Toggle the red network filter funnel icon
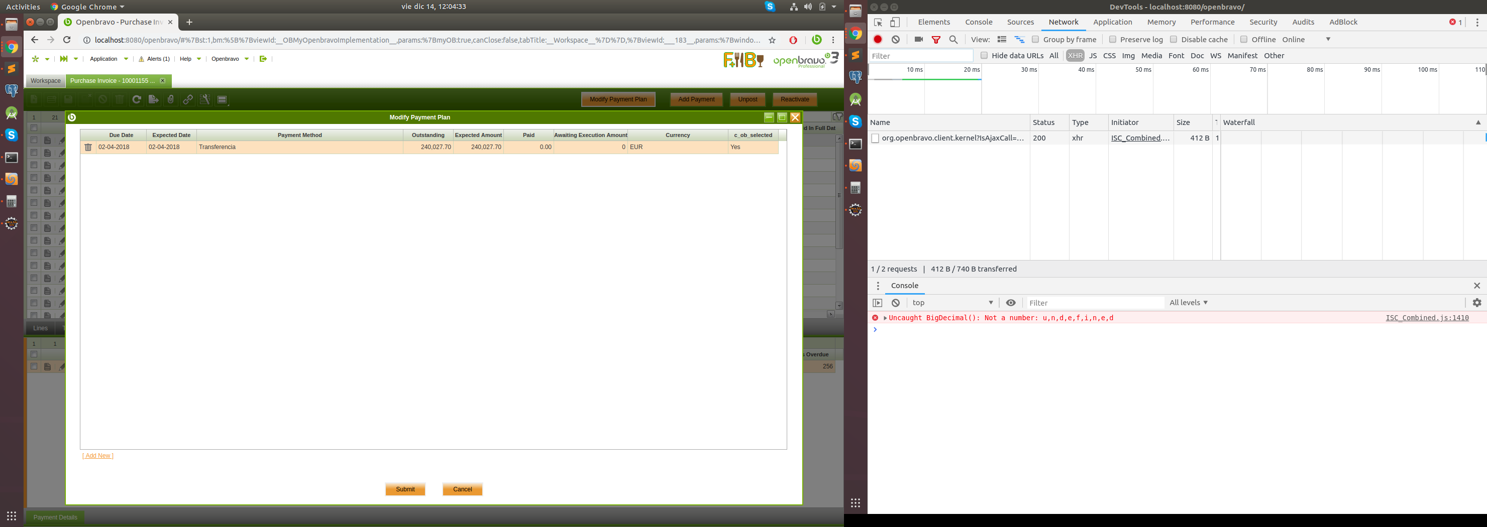Screen dimensions: 1487x527 [936, 39]
